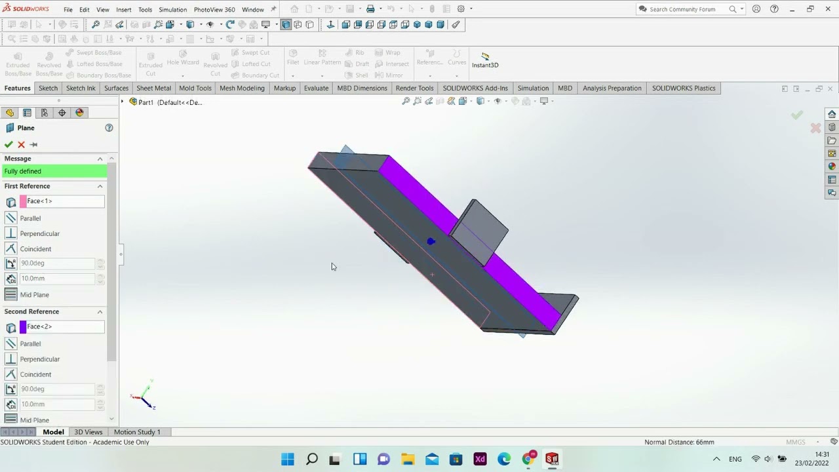Toggle the angle constraint under First Reference
Image resolution: width=839 pixels, height=472 pixels.
[10, 264]
